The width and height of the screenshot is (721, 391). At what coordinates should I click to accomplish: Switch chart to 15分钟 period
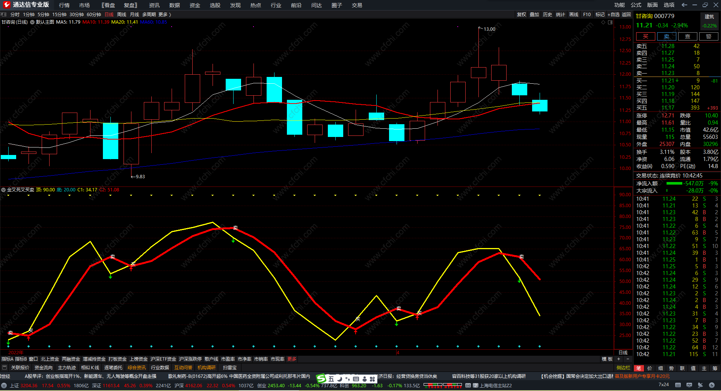pos(59,14)
